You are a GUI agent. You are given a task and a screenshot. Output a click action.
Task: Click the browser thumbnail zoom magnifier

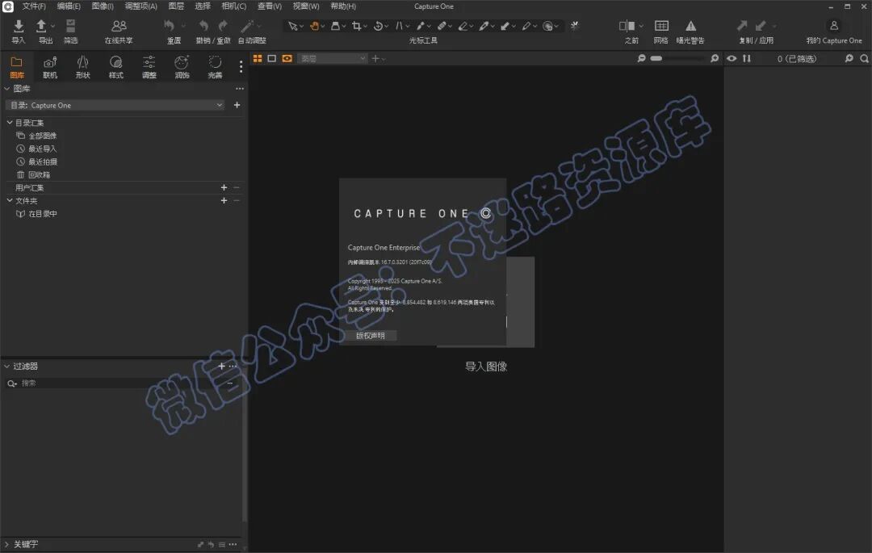(x=849, y=58)
